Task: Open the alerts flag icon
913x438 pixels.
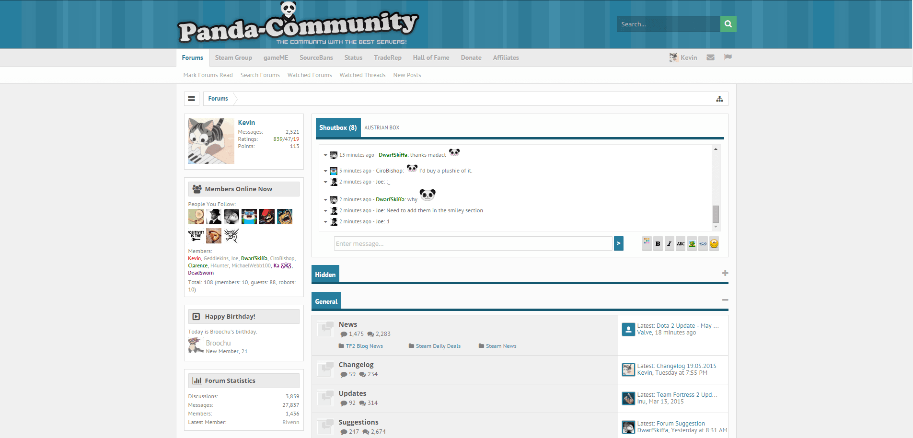Action: point(728,58)
